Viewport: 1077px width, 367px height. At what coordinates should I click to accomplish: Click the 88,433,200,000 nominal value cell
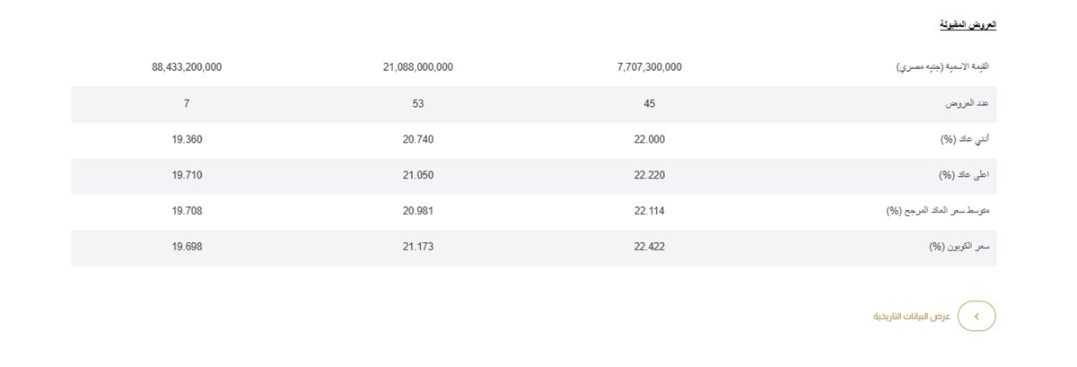click(187, 67)
